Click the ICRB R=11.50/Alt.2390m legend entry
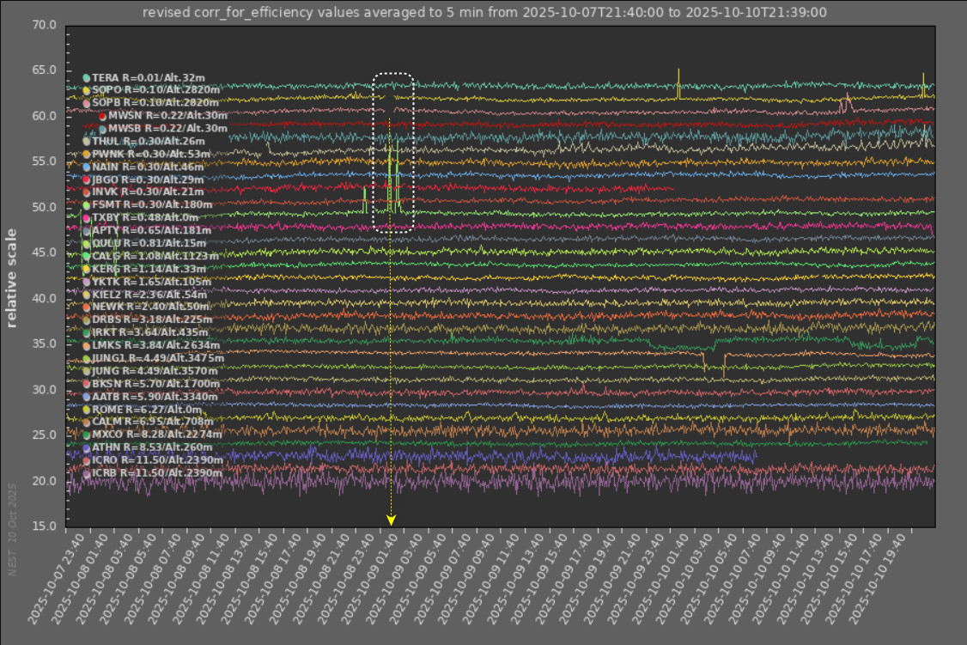This screenshot has width=967, height=645. tap(157, 473)
